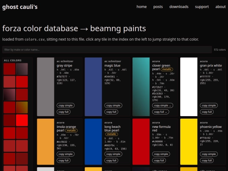Open the downloads page

click(x=179, y=7)
